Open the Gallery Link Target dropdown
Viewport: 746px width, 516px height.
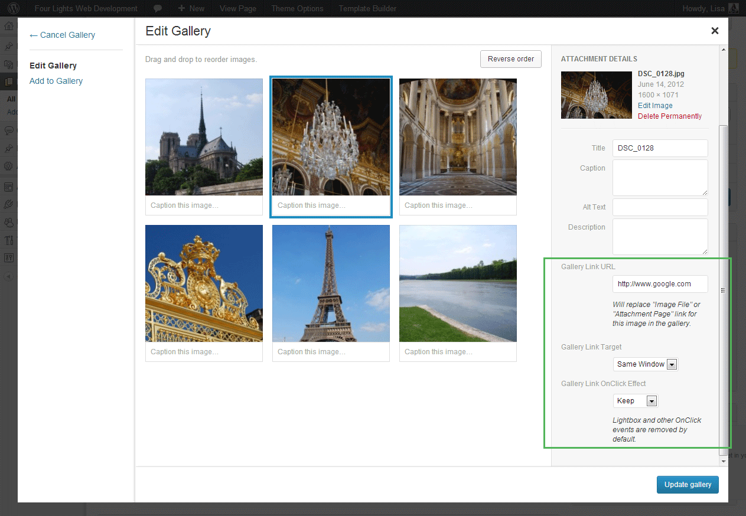tap(646, 364)
